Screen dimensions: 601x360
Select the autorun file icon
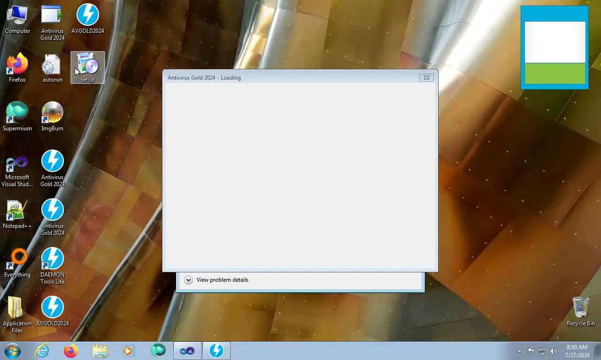click(x=52, y=68)
